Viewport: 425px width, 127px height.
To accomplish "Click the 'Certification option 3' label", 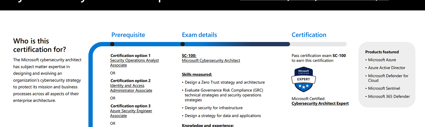I will [130, 106].
